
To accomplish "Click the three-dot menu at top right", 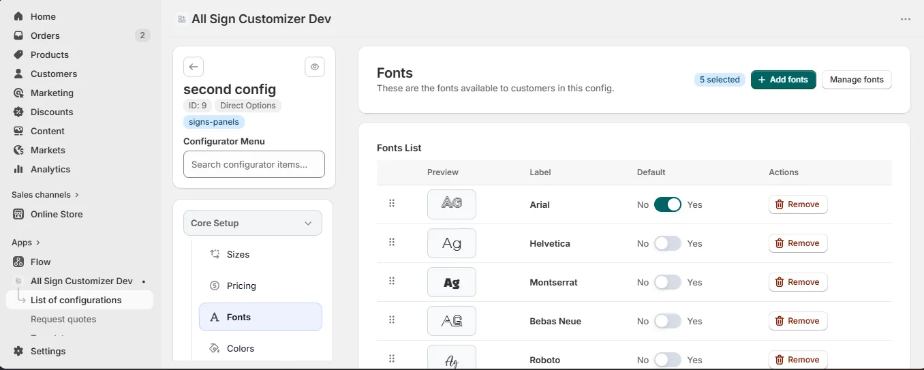I will 906,19.
